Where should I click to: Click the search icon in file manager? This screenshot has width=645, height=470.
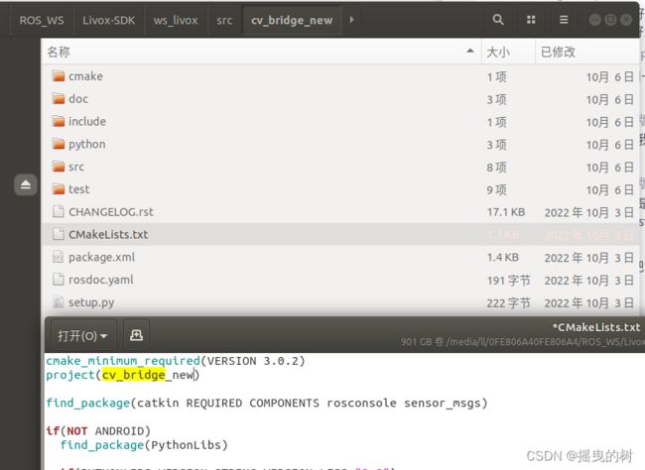click(x=498, y=19)
